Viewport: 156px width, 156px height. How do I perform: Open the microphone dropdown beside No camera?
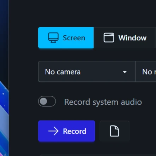point(146,71)
